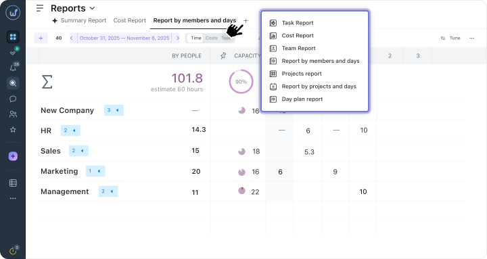The height and width of the screenshot is (259, 487).
Task: Expand the Management group with 2 members
Action: click(x=108, y=191)
